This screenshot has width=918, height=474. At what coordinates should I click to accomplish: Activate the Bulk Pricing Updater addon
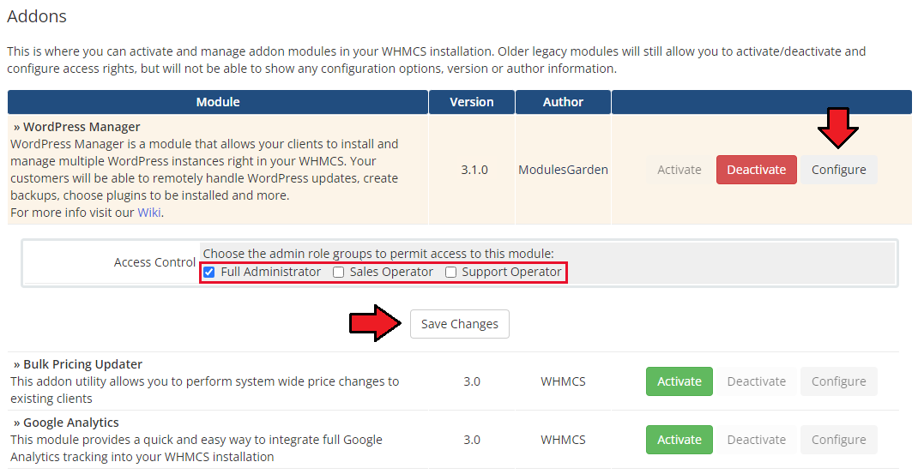click(x=679, y=381)
